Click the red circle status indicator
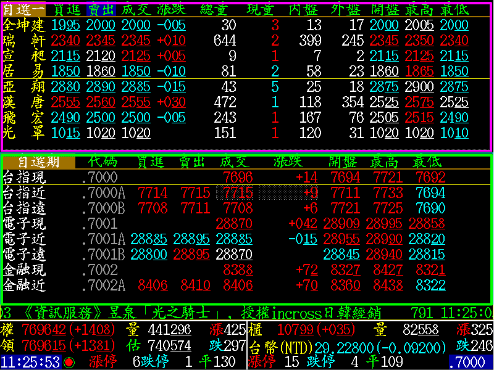This screenshot has width=494, height=370. click(69, 362)
